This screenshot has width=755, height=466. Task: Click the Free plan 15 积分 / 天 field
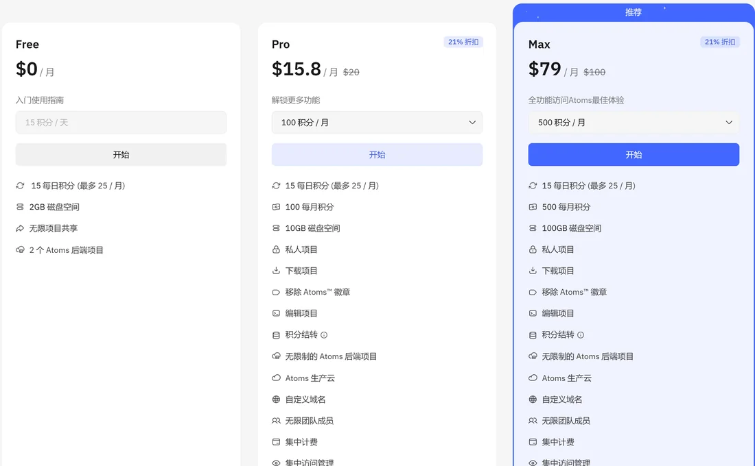(121, 123)
